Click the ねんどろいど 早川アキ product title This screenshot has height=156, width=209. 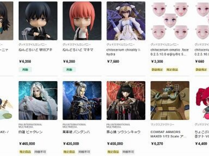coord(35,50)
